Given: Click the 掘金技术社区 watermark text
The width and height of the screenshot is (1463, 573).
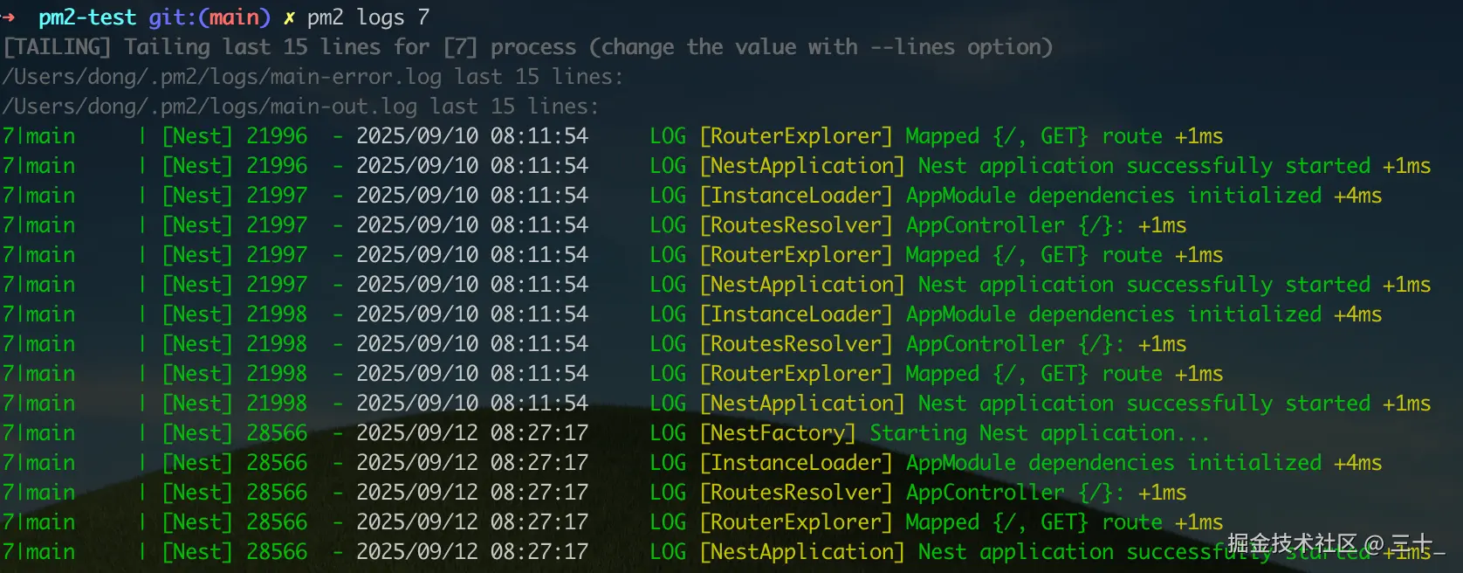Looking at the screenshot, I should pos(1292,544).
